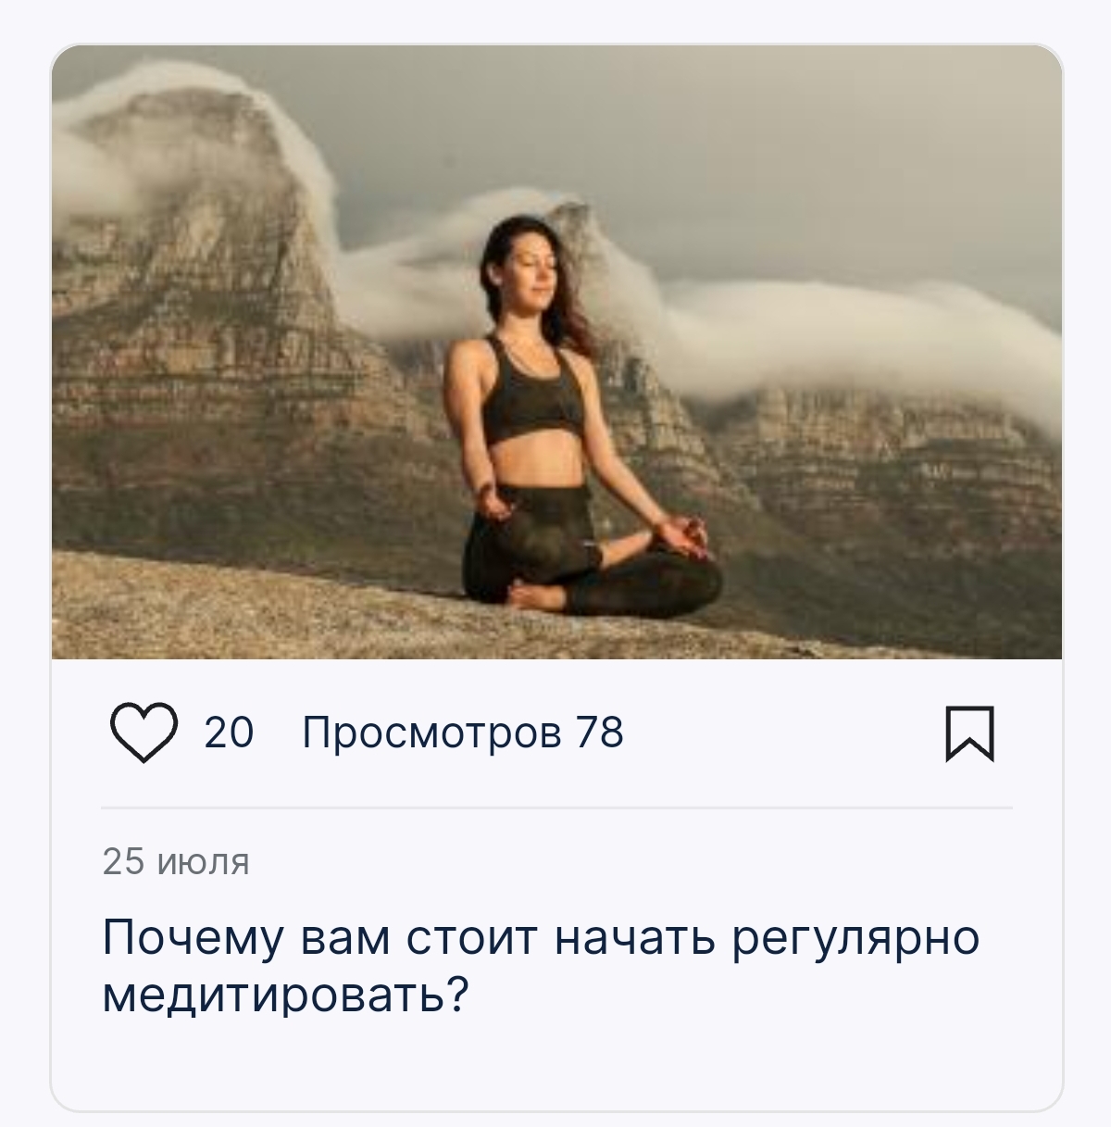Viewport: 1111px width, 1127px height.
Task: Toggle the heart to favorite this post
Action: click(144, 733)
